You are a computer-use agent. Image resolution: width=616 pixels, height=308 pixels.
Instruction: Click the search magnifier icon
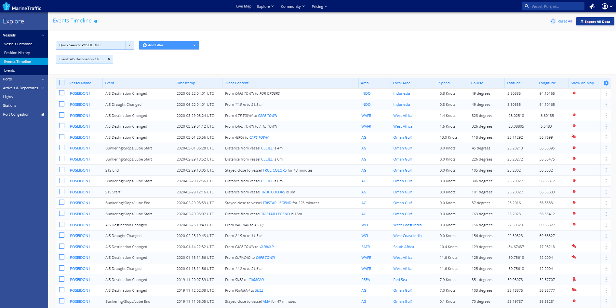tap(527, 6)
